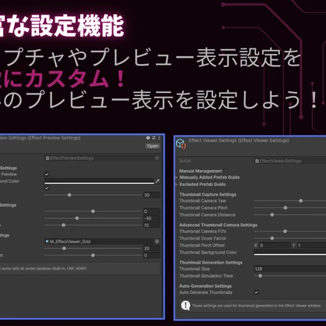Edit the Thumbnail Size field showing 128
Screen dimensions: 326x326
click(x=290, y=269)
